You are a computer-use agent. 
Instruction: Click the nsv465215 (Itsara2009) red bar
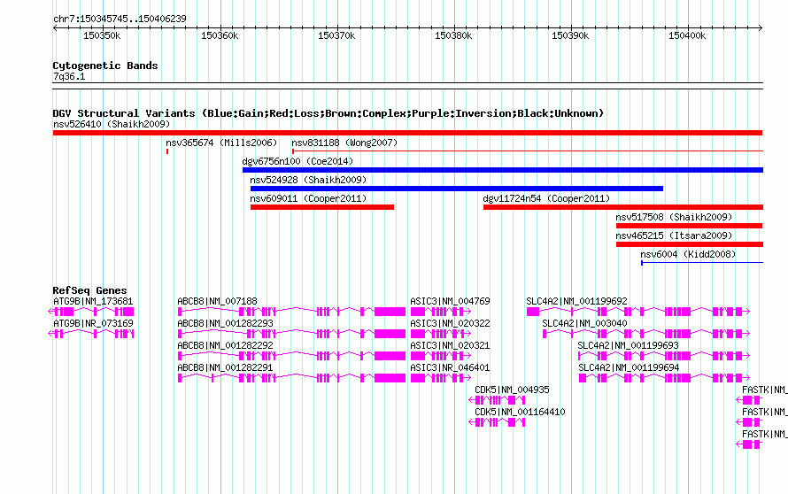pos(690,244)
